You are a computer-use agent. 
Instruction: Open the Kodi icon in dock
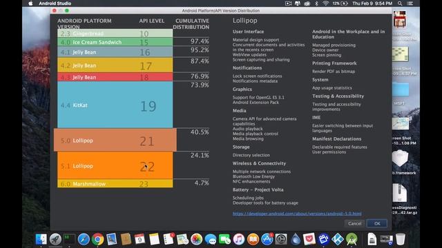coord(338,239)
